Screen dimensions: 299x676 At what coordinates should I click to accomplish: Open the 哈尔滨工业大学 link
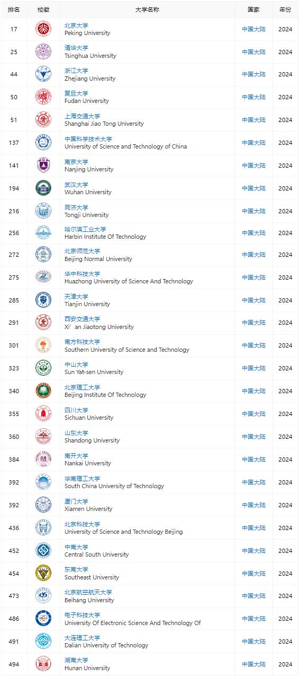pos(85,229)
